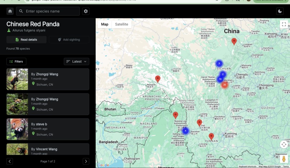This screenshot has width=290, height=168.
Task: Open second Zhongqi Wang sighting card photo
Action: [x=17, y=104]
